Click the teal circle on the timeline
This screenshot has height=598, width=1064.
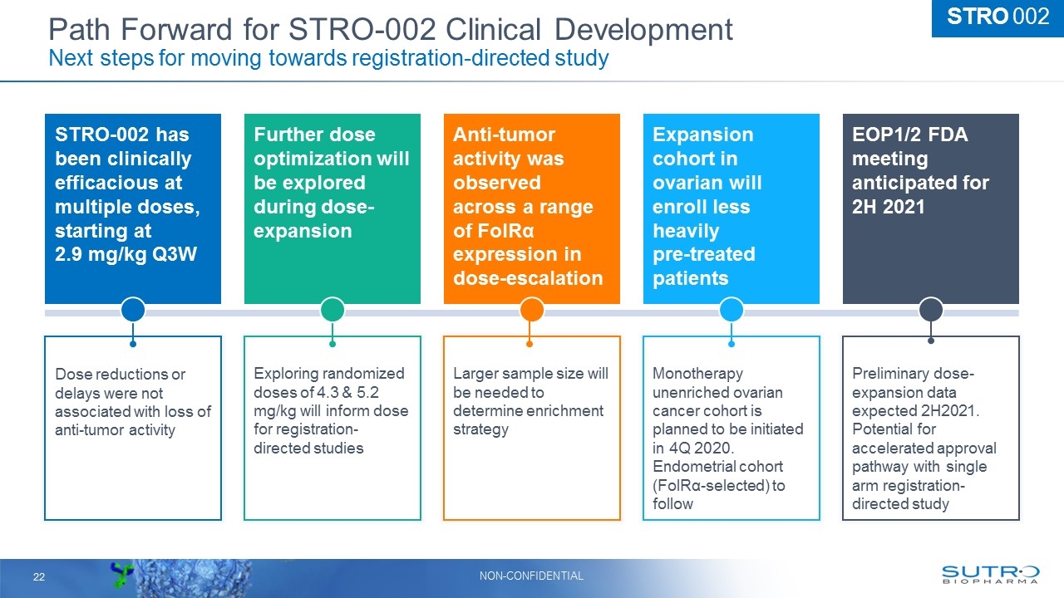(x=332, y=309)
